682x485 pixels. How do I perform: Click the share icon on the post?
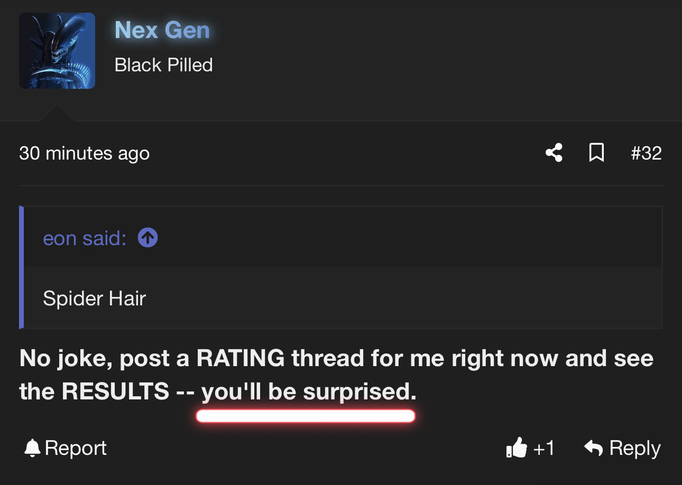(x=554, y=153)
